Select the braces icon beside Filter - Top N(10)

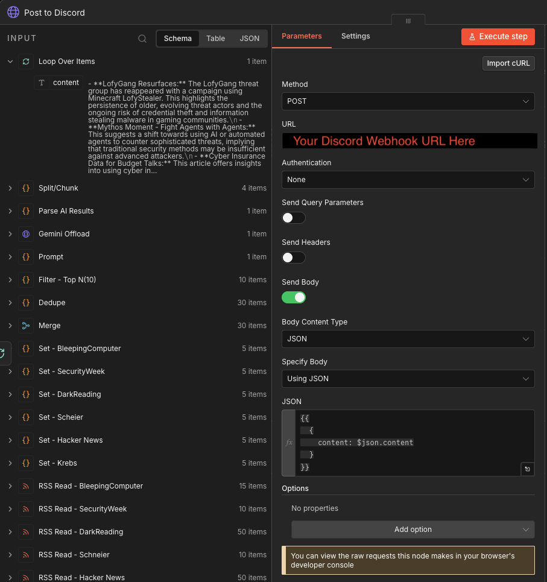[25, 279]
